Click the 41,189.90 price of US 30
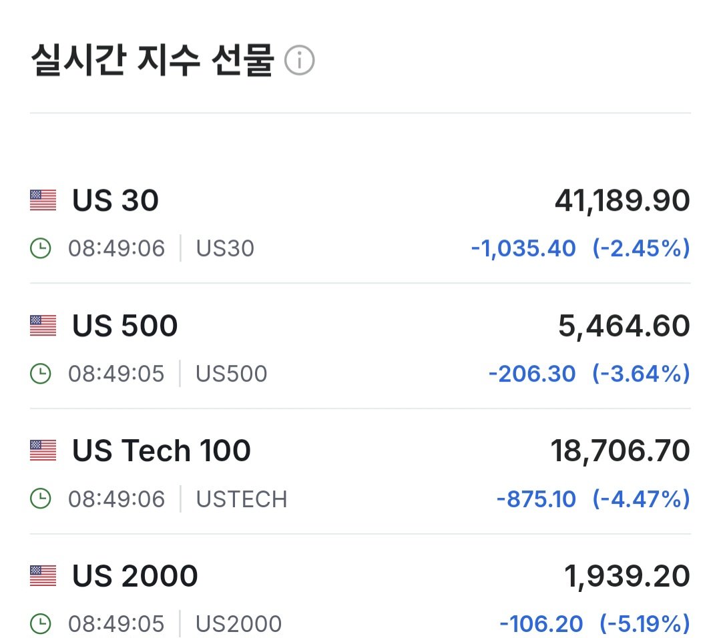This screenshot has height=638, width=721. point(623,200)
